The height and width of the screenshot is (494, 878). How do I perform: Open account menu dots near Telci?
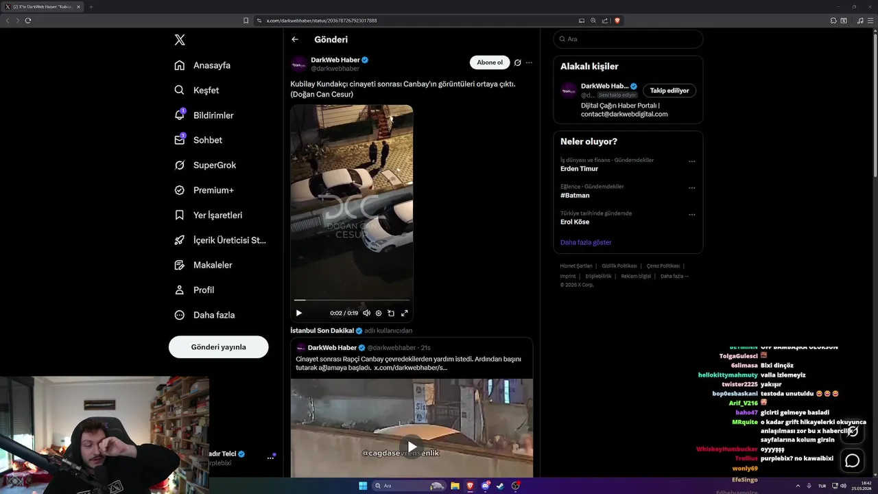[x=270, y=458]
